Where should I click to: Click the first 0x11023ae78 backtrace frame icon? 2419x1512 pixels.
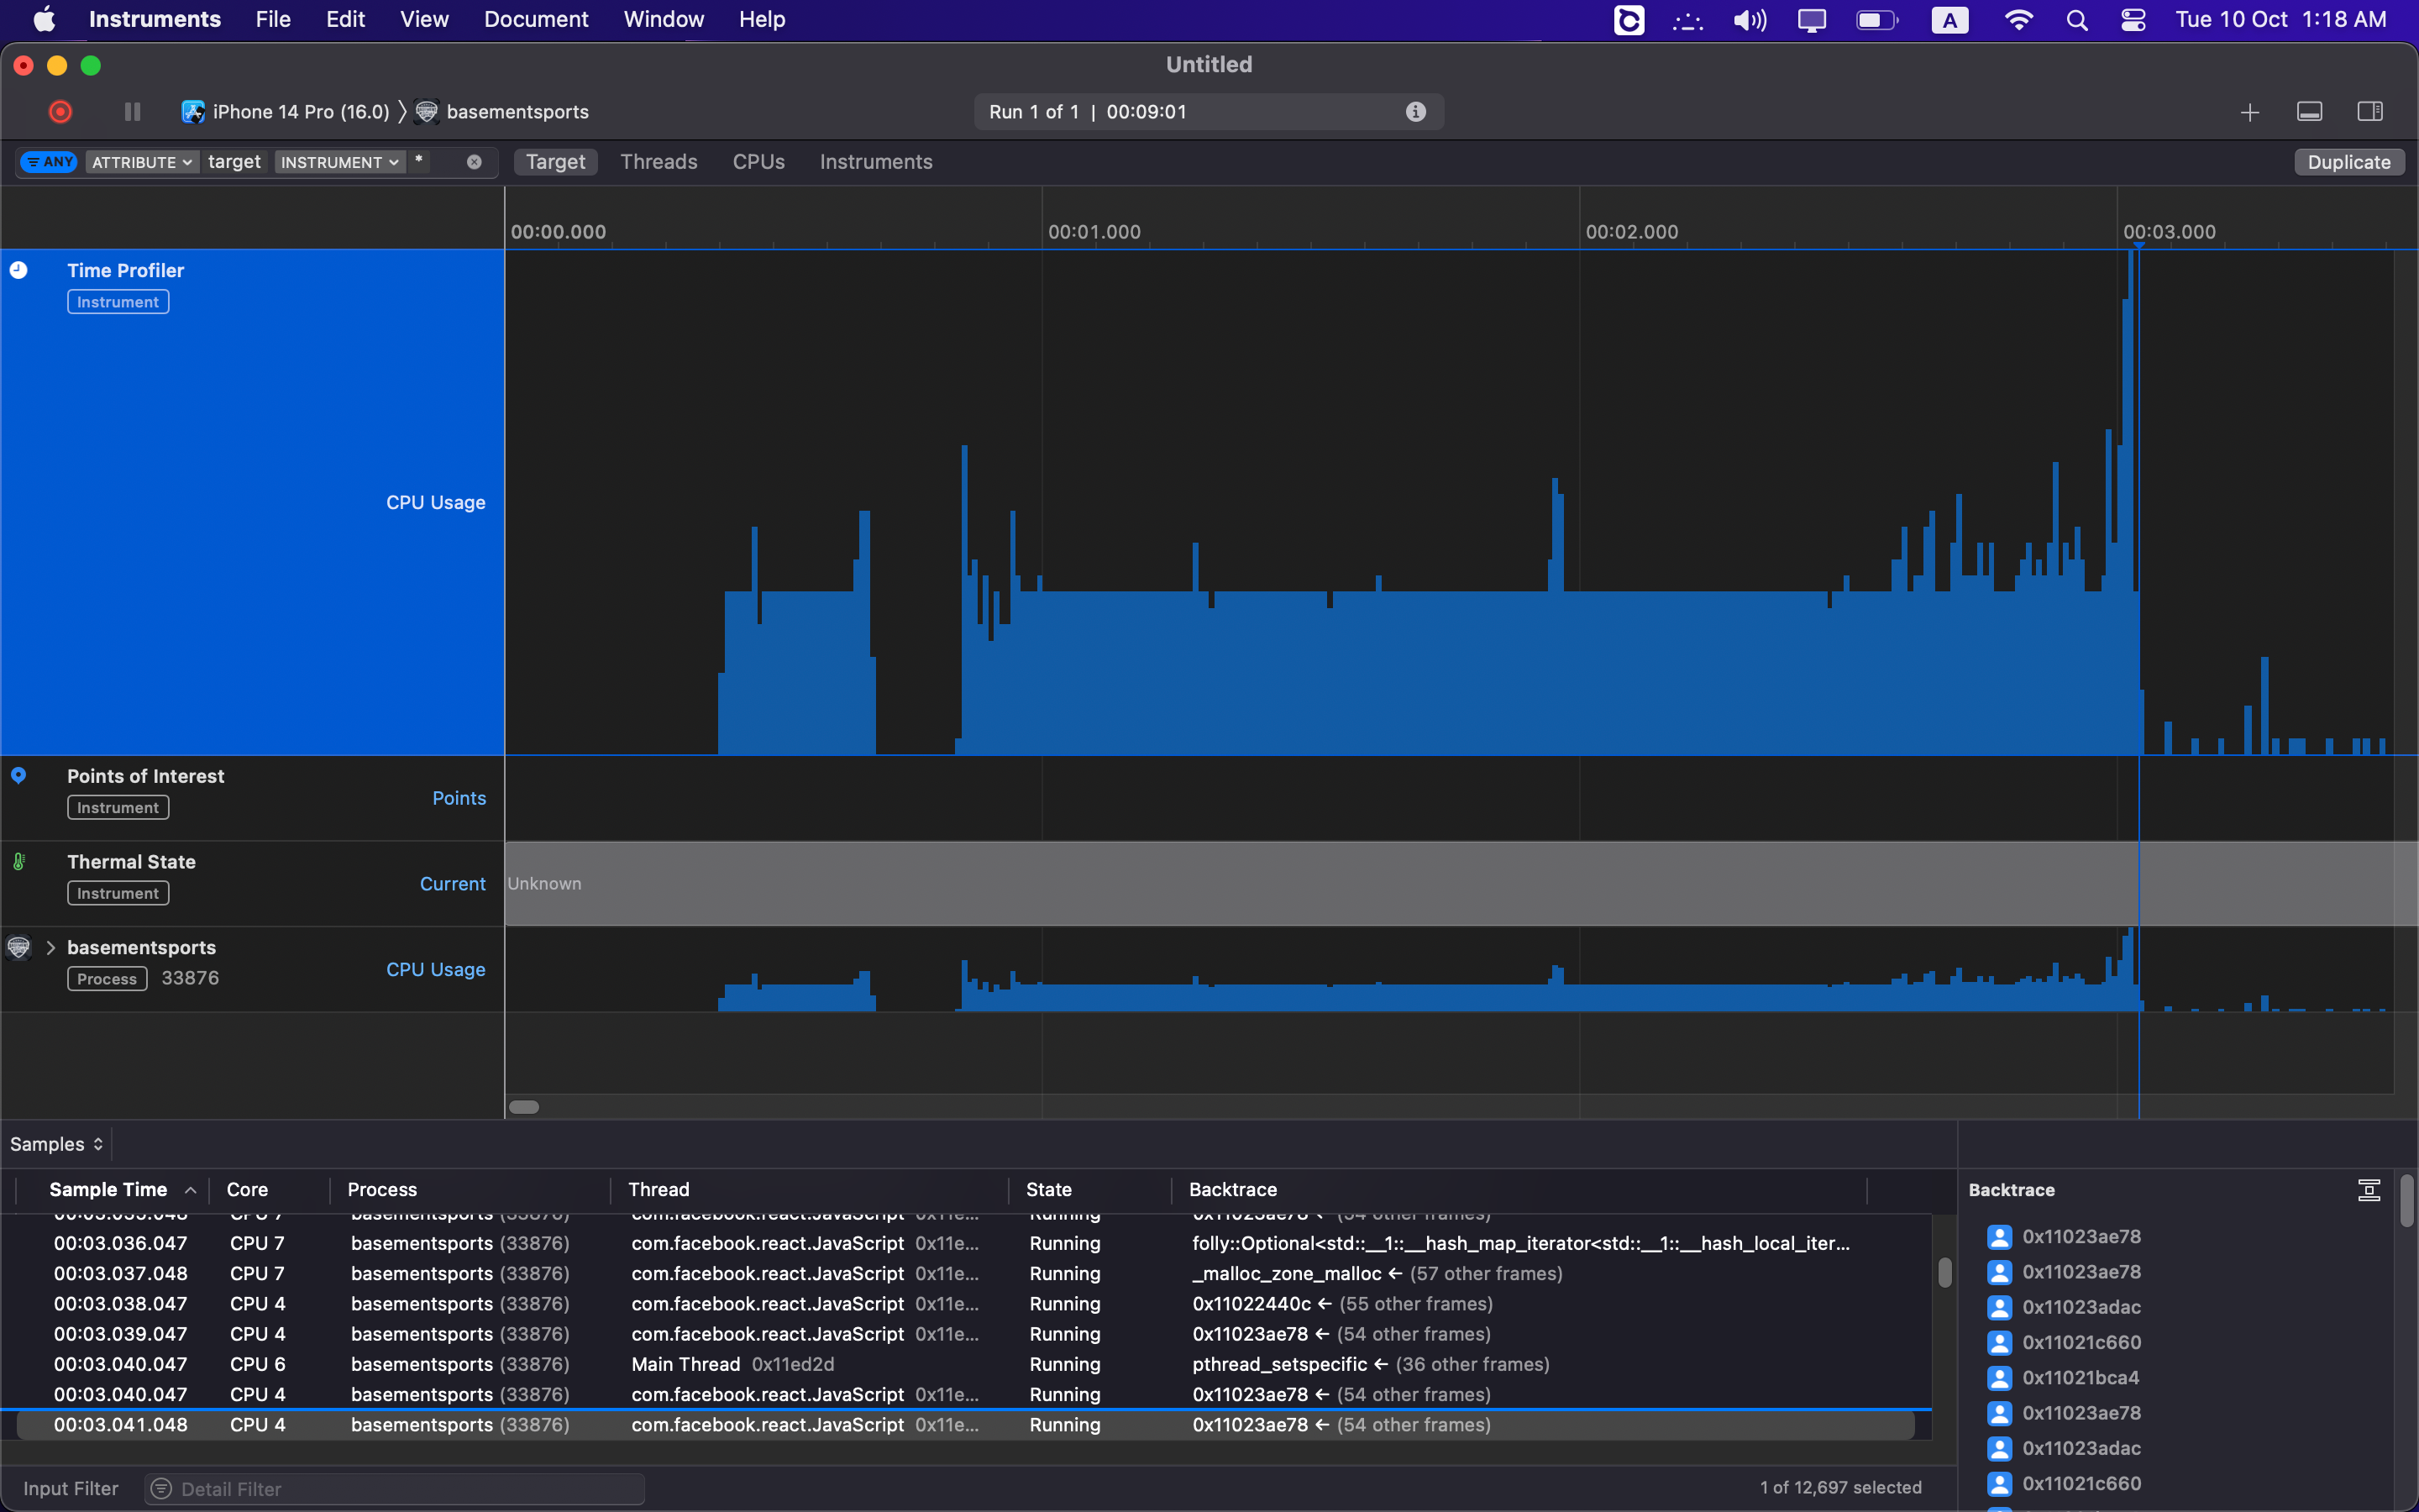(x=1999, y=1237)
